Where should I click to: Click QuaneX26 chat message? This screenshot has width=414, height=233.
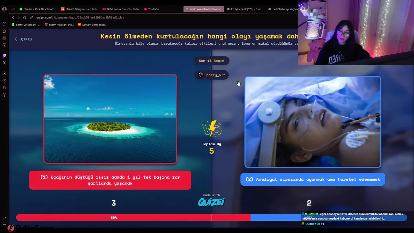[x=312, y=224]
